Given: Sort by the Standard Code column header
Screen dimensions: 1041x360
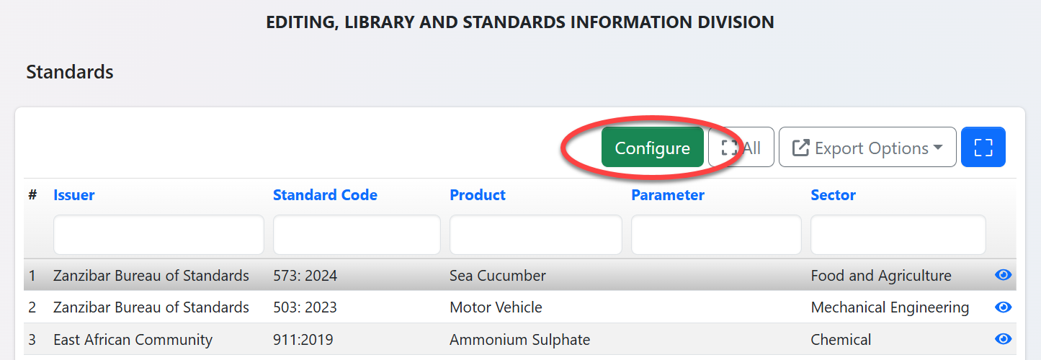Looking at the screenshot, I should 325,195.
